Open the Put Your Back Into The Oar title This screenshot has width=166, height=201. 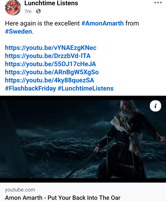point(62,198)
